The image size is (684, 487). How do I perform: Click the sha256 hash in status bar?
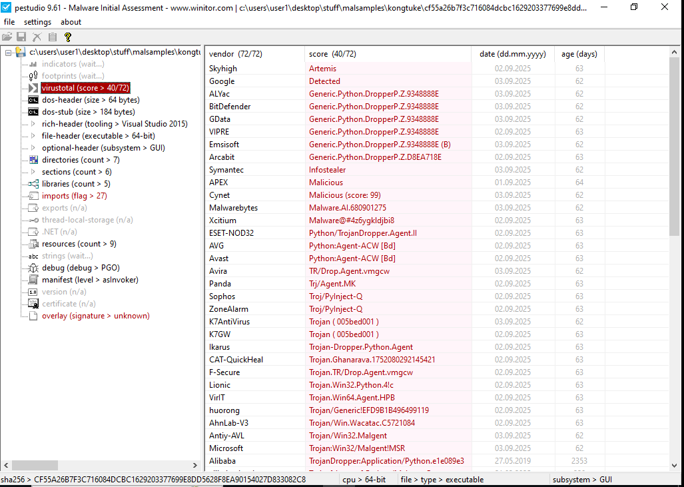pos(153,480)
